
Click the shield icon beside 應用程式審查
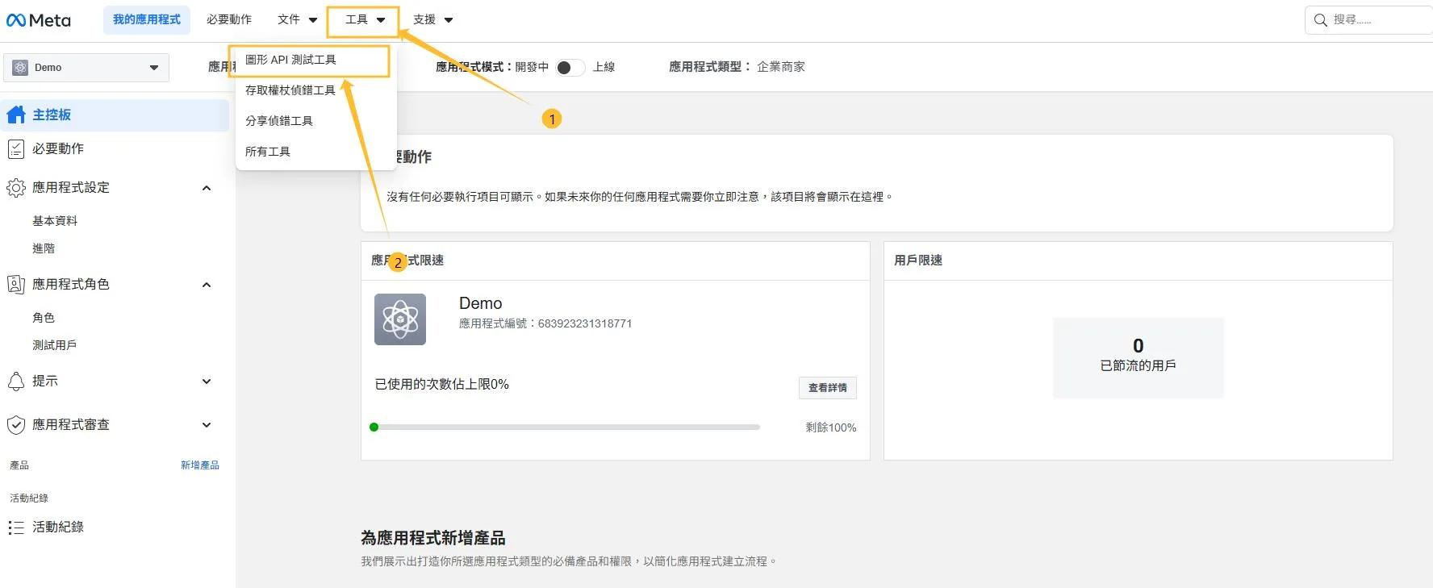tap(16, 424)
